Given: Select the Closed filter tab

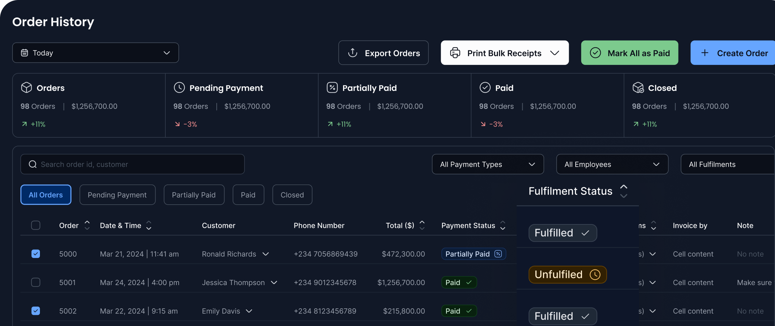Looking at the screenshot, I should pos(292,195).
